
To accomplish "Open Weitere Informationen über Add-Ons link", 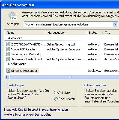I will (x=28, y=115).
